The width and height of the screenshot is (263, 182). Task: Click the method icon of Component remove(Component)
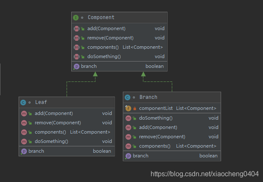point(76,38)
